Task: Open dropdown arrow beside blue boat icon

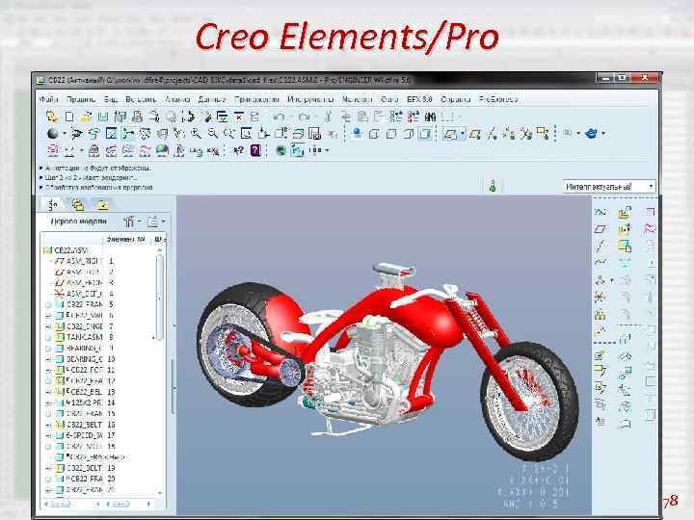Action: tap(603, 133)
